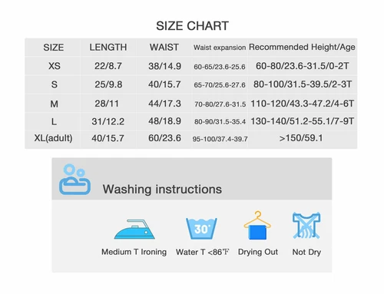Click length value 22/8.7
384x294 pixels.
point(108,66)
